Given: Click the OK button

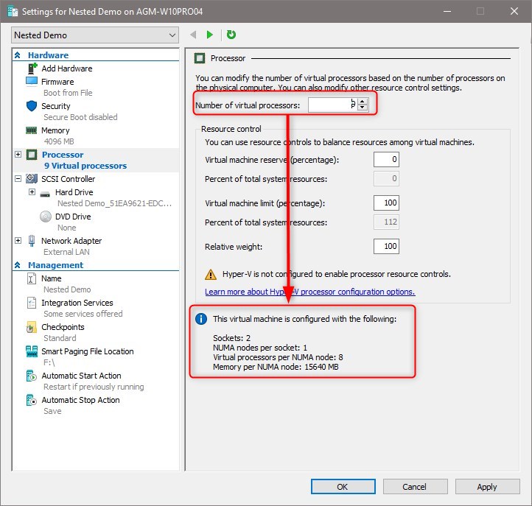Looking at the screenshot, I should tap(343, 487).
